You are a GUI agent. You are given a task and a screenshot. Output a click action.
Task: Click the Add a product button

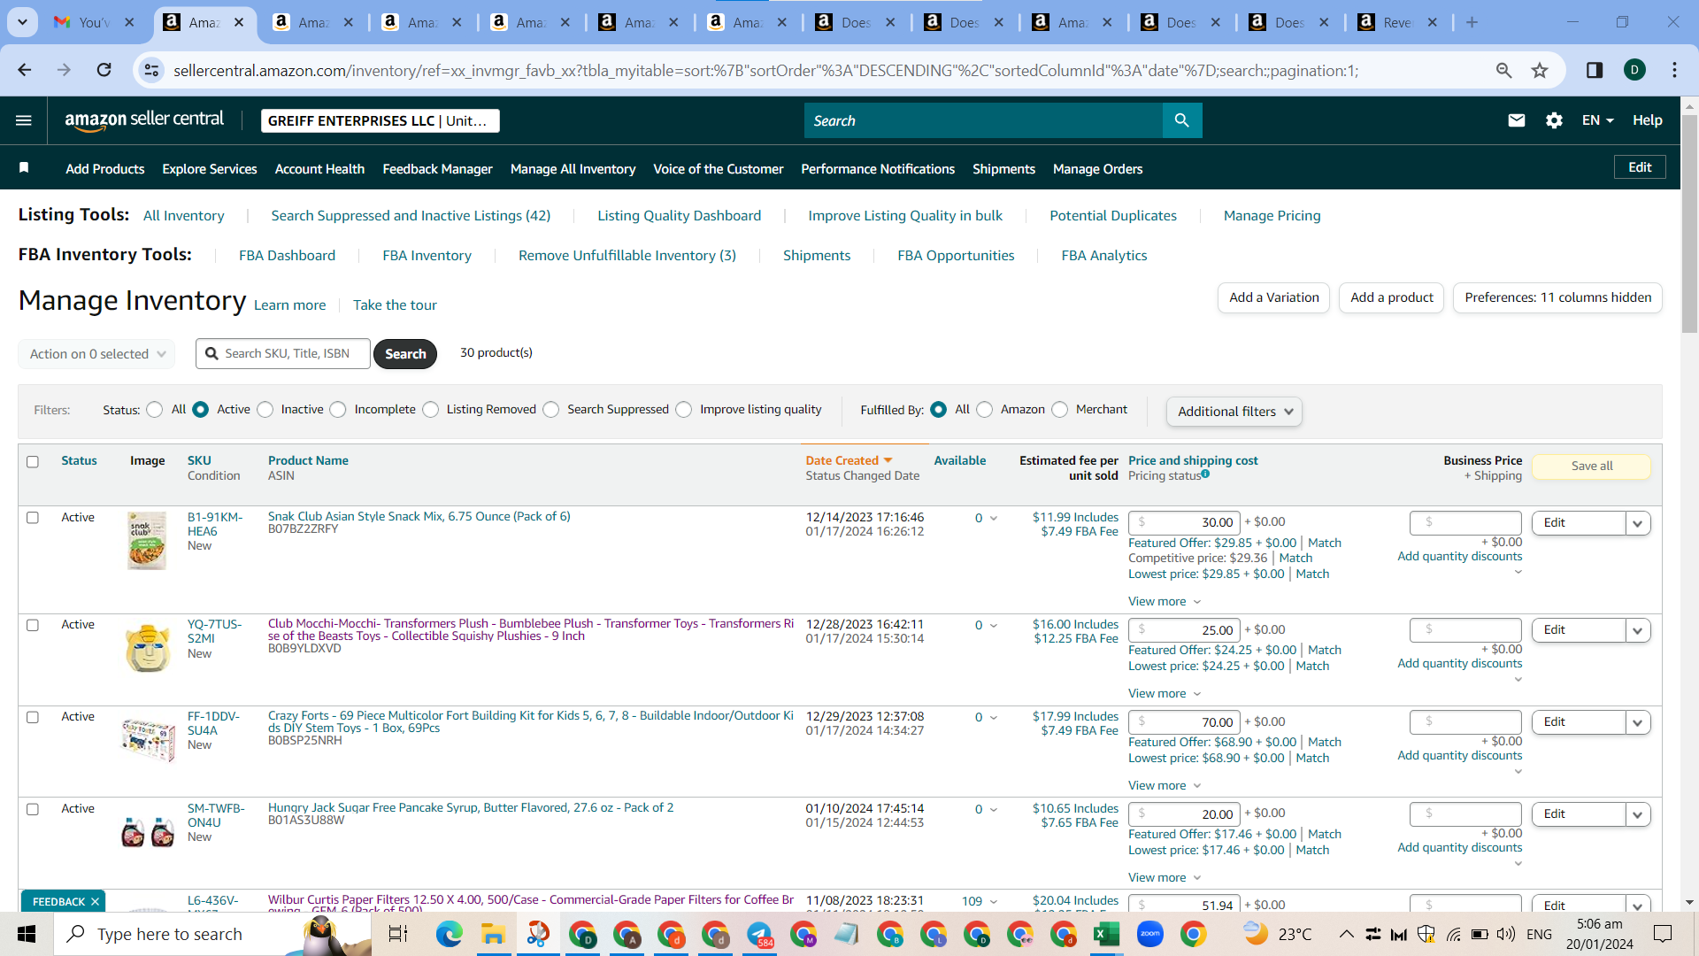(1391, 297)
